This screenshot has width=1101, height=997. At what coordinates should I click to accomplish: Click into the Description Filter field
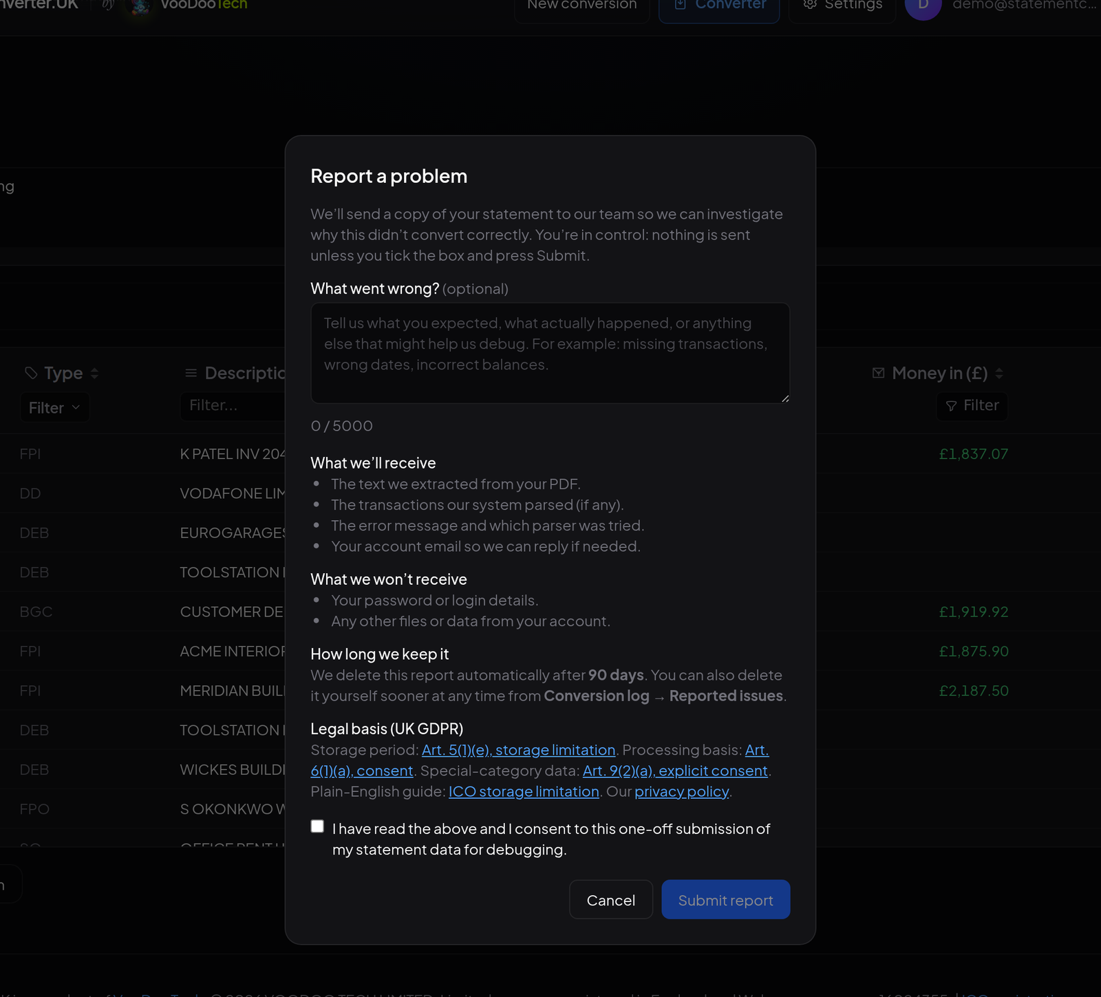[x=233, y=406]
